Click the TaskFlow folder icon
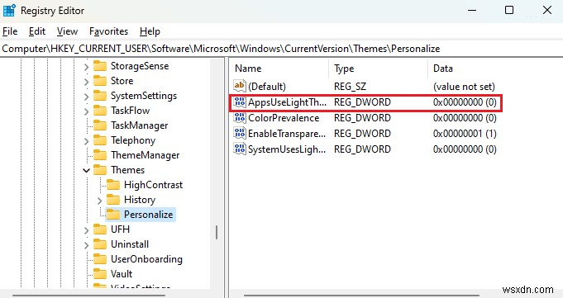The image size is (563, 298). coord(100,111)
